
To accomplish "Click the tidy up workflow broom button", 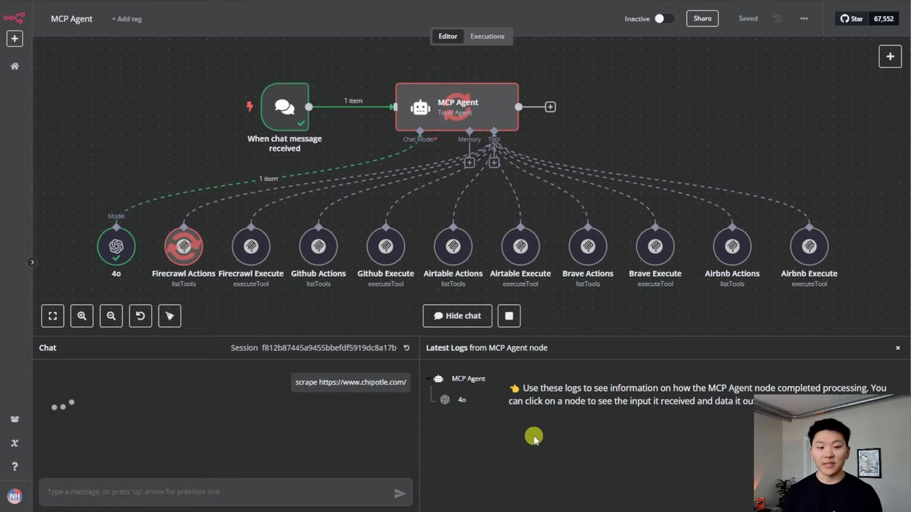I will pyautogui.click(x=169, y=316).
